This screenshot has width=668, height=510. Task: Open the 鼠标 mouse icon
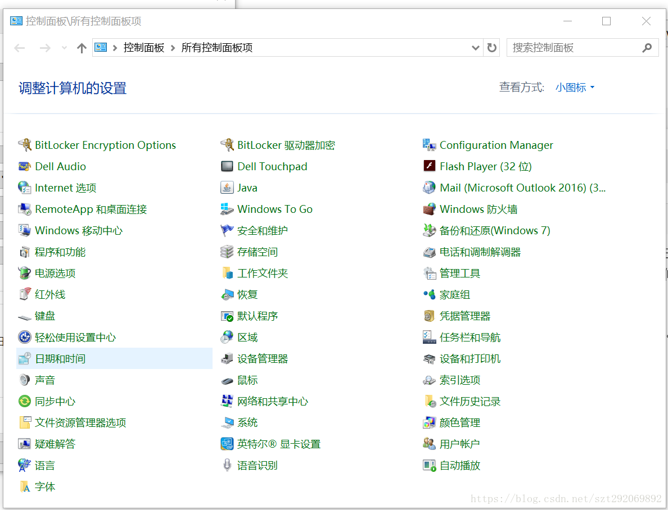coord(227,380)
